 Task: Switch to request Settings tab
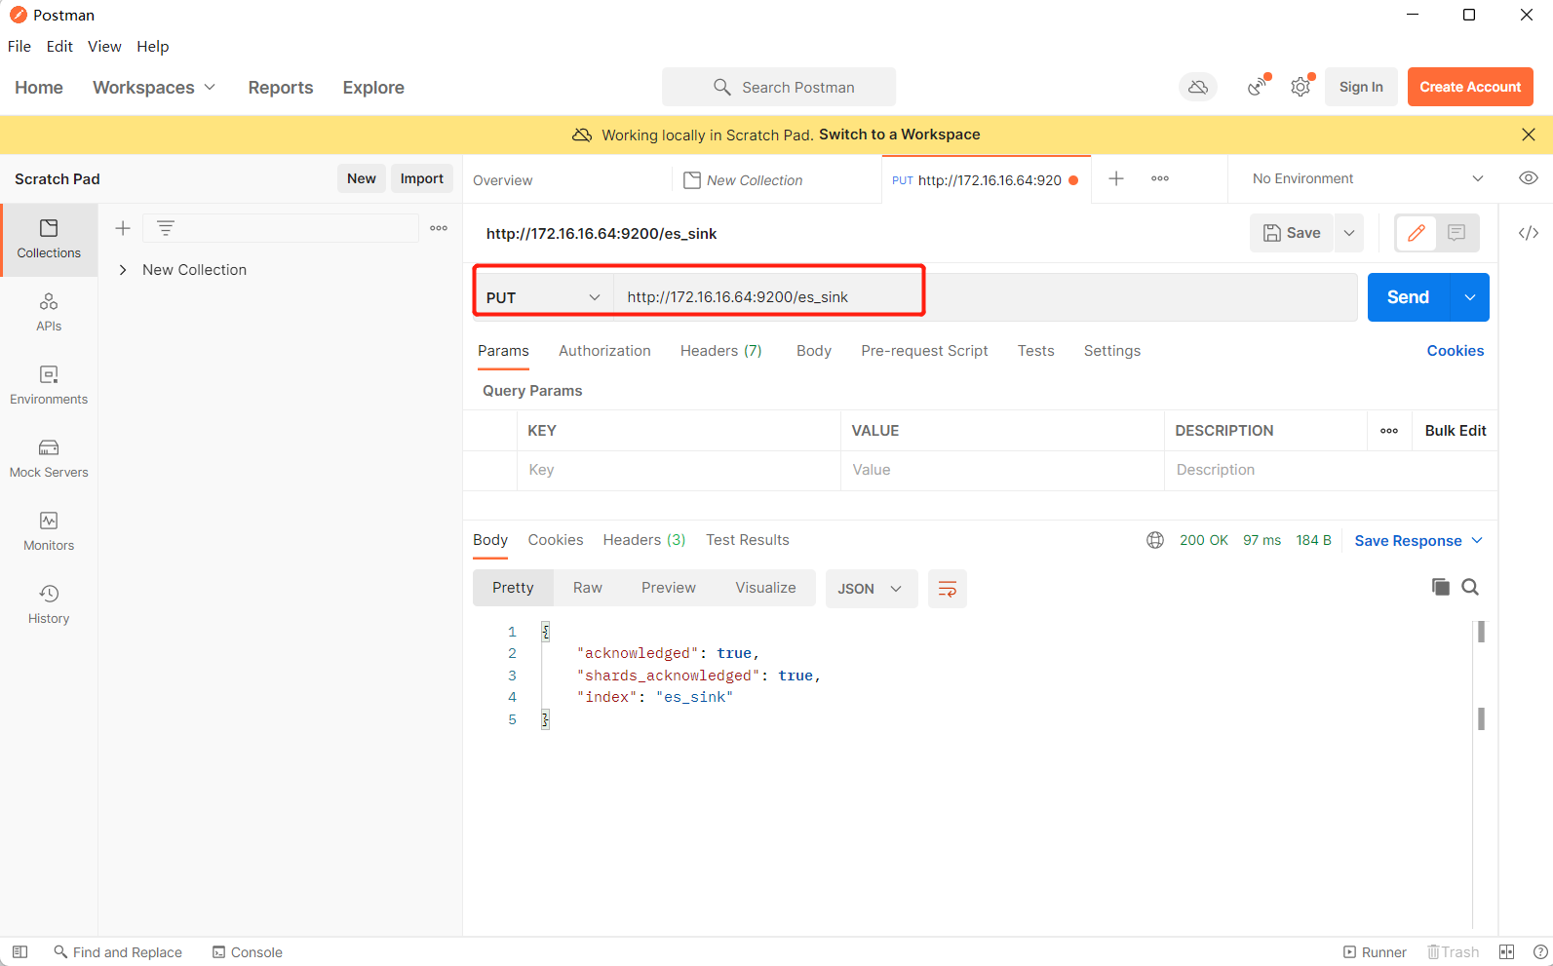(x=1112, y=351)
